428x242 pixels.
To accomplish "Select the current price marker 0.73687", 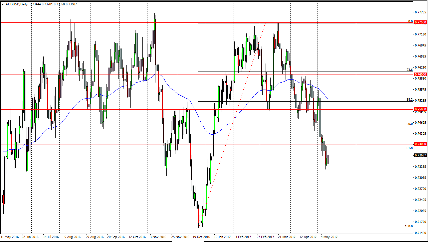I will 420,155.
